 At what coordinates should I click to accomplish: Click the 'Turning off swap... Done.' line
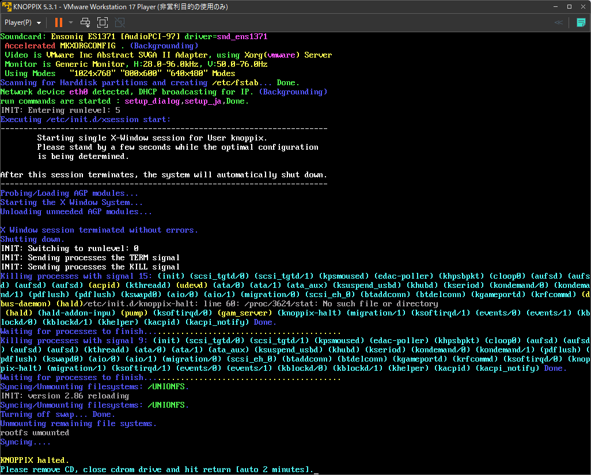click(58, 415)
